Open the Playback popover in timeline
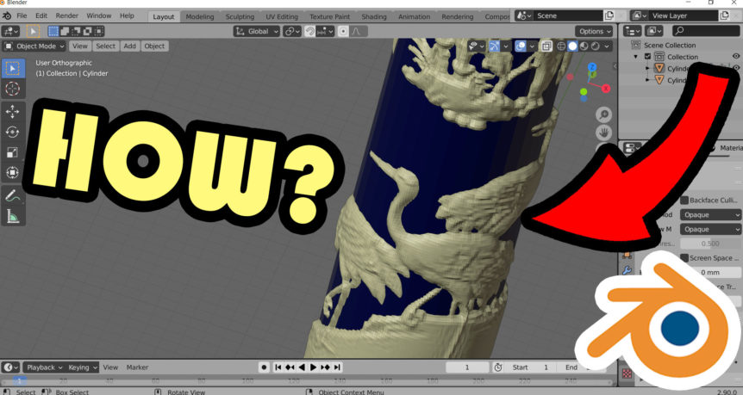Viewport: 743px width, 395px height. coord(44,367)
